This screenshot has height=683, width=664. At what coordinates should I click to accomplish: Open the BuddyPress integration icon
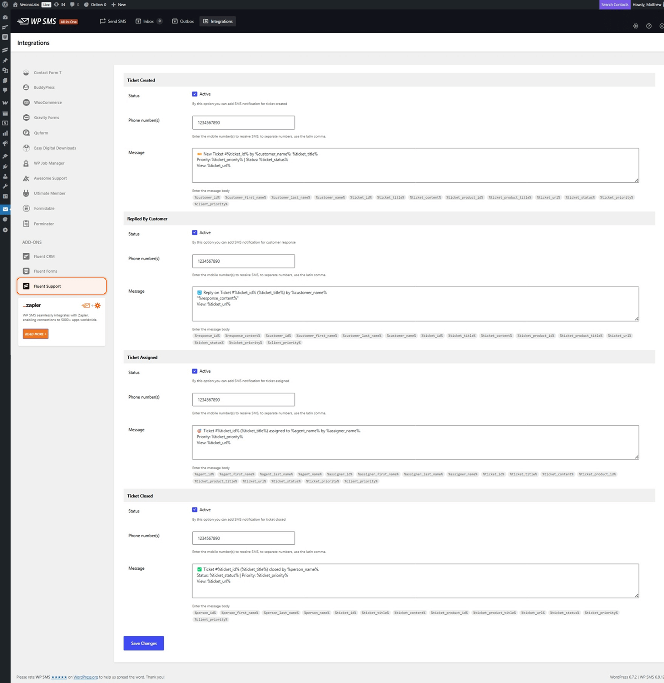click(x=26, y=87)
